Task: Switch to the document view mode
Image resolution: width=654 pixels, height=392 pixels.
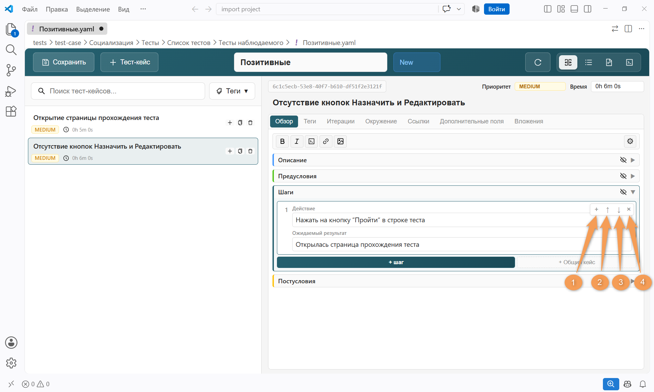Action: click(609, 62)
